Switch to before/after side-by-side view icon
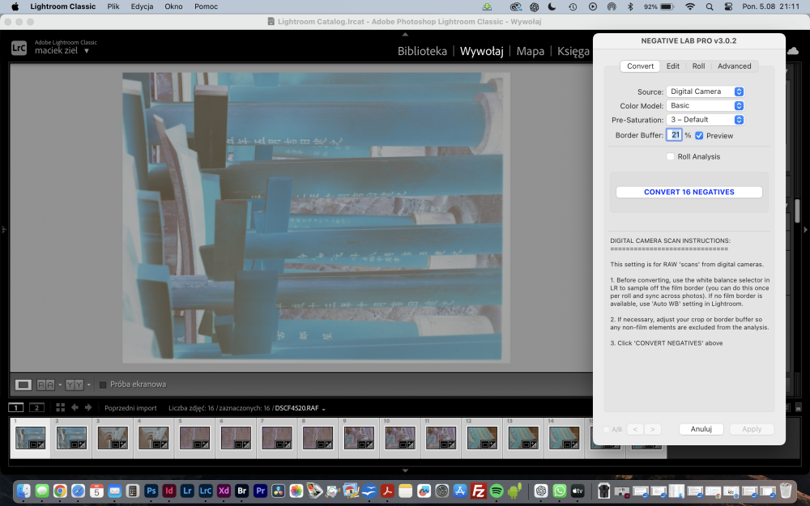 [x=46, y=385]
